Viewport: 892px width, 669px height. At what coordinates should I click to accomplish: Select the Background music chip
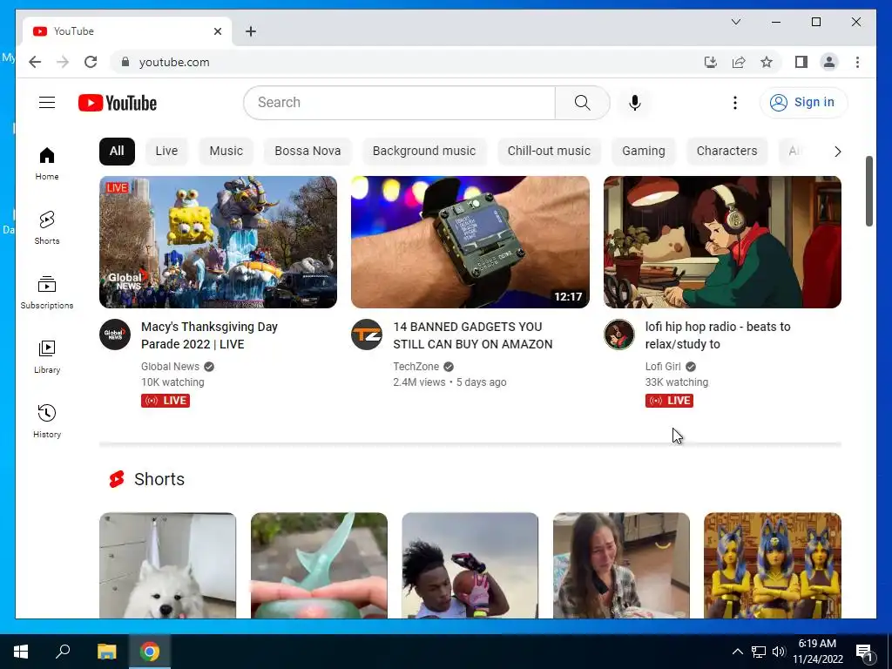[424, 152]
